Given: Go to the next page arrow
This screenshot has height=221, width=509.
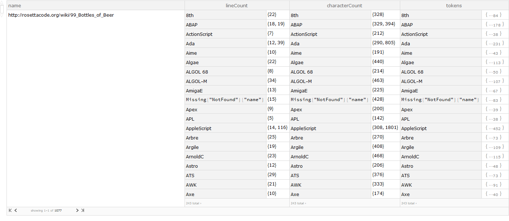Looking at the screenshot, I should click(x=77, y=210).
